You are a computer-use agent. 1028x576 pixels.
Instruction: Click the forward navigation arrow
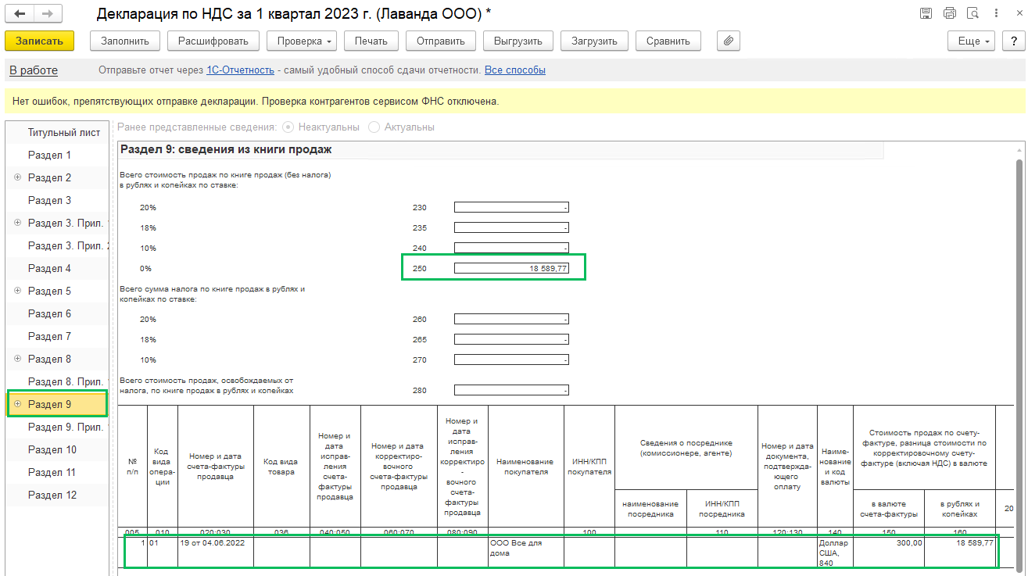(x=47, y=14)
